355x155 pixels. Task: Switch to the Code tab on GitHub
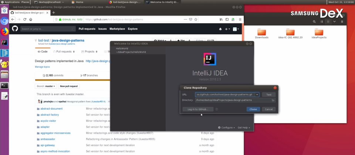43,52
